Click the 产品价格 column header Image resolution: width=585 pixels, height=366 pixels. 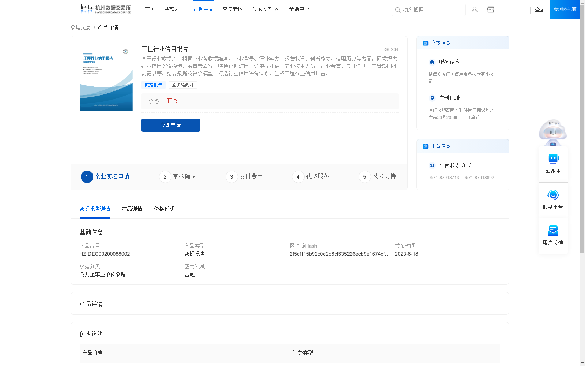[93, 353]
